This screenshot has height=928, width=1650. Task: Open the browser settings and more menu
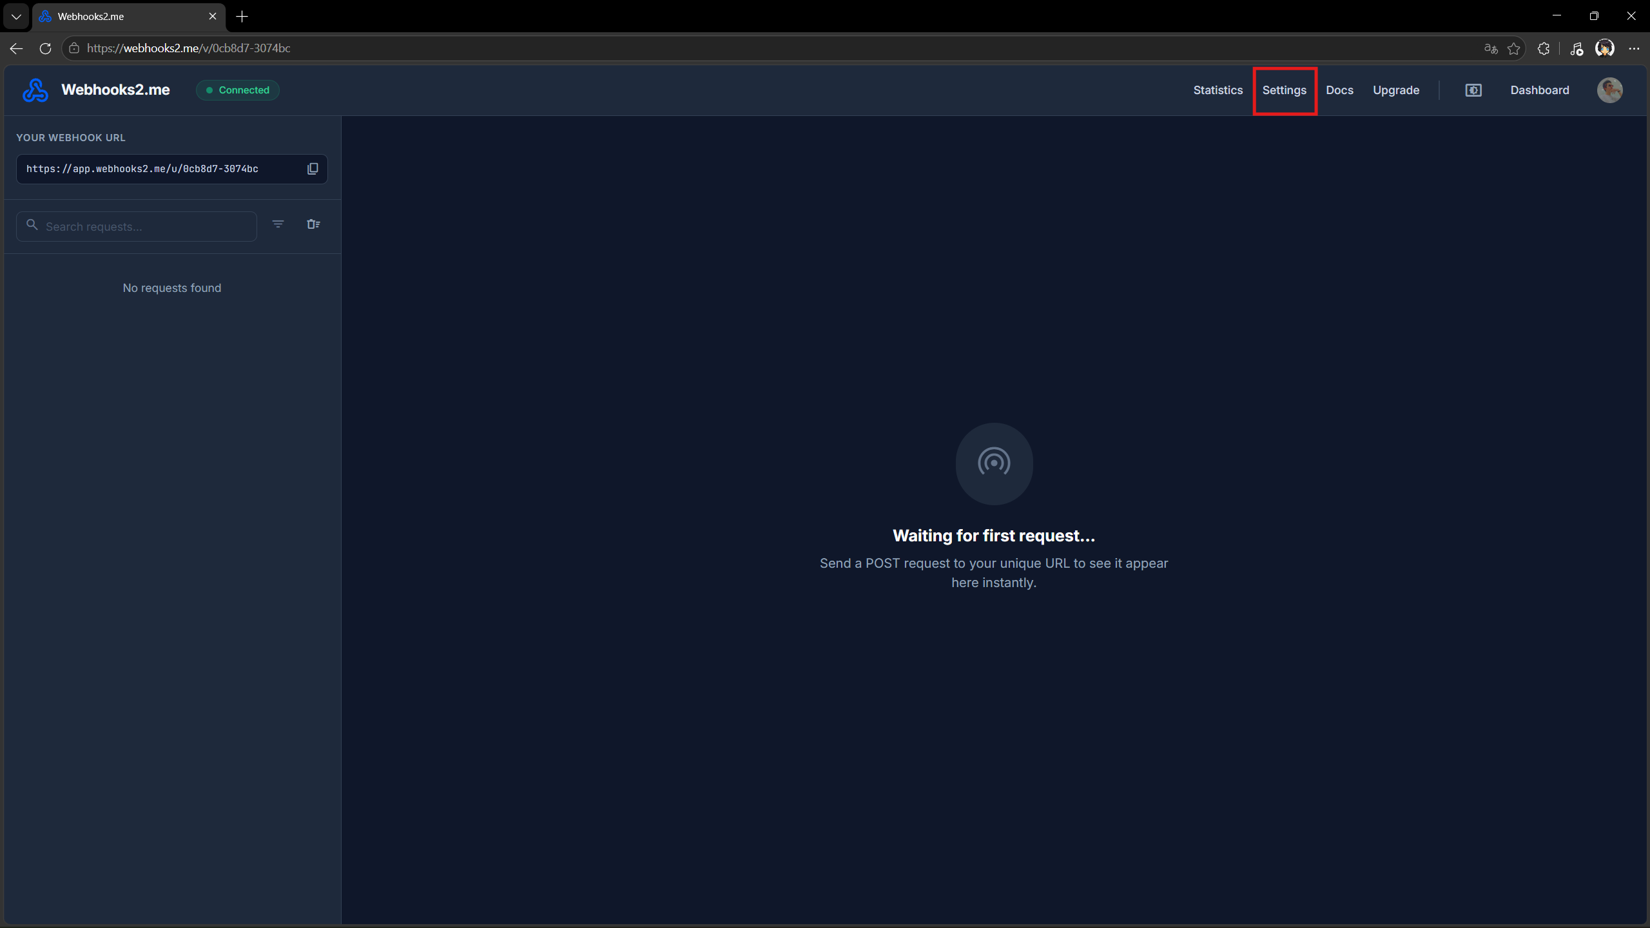tap(1634, 48)
